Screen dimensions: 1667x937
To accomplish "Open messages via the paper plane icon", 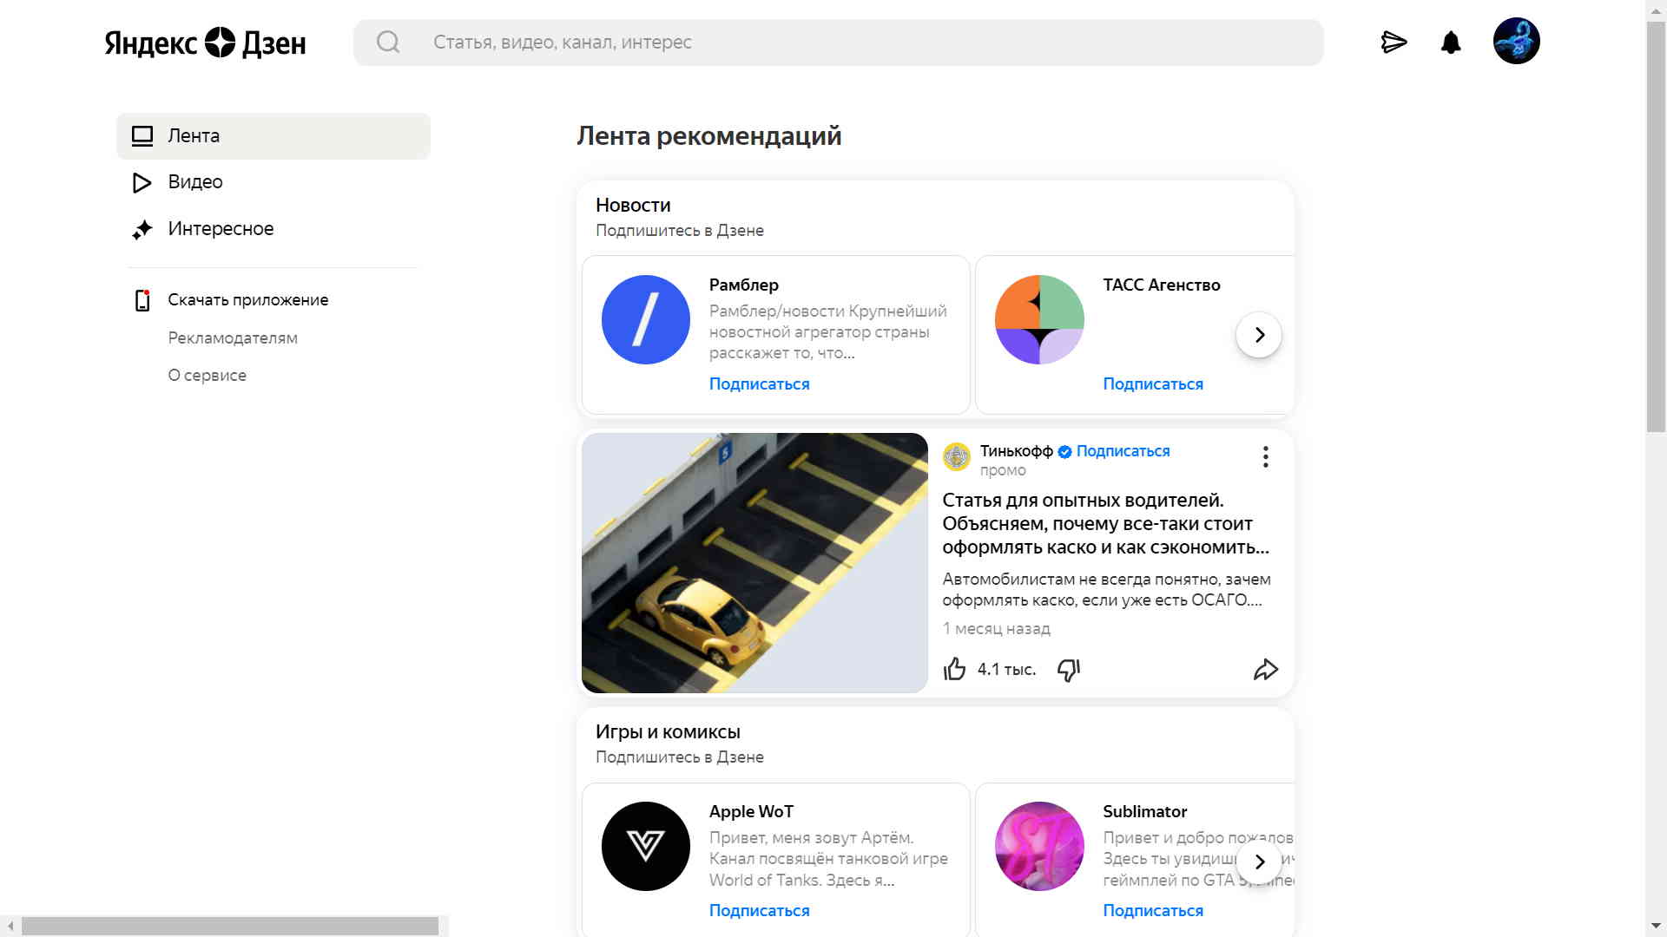I will tap(1394, 42).
